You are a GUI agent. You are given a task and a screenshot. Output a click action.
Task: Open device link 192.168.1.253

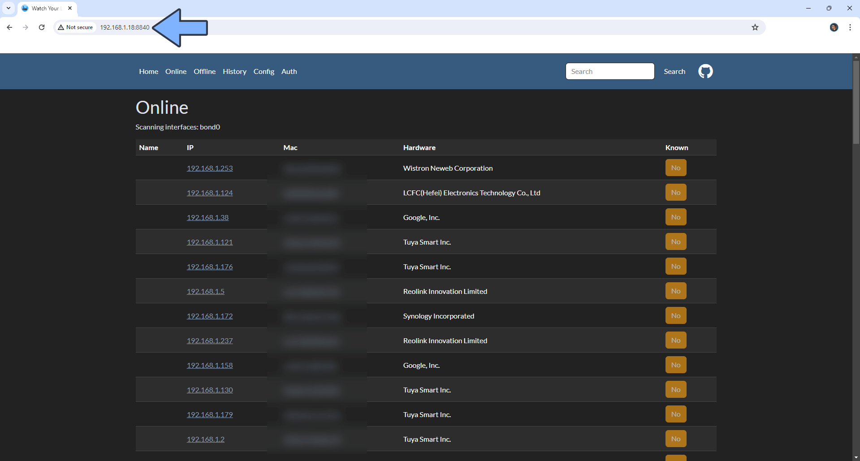pyautogui.click(x=209, y=168)
